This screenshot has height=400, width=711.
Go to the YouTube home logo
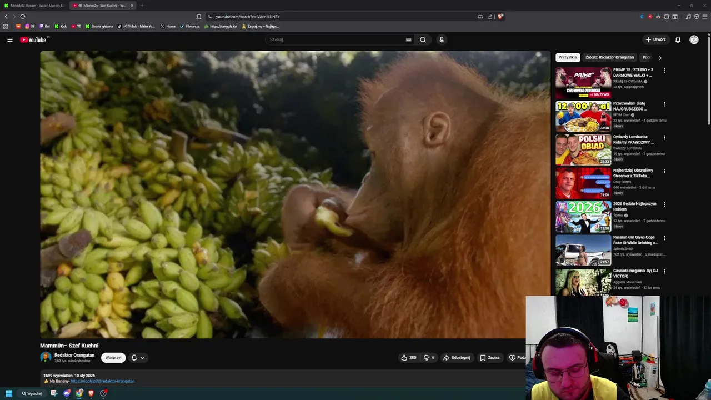[x=34, y=39]
